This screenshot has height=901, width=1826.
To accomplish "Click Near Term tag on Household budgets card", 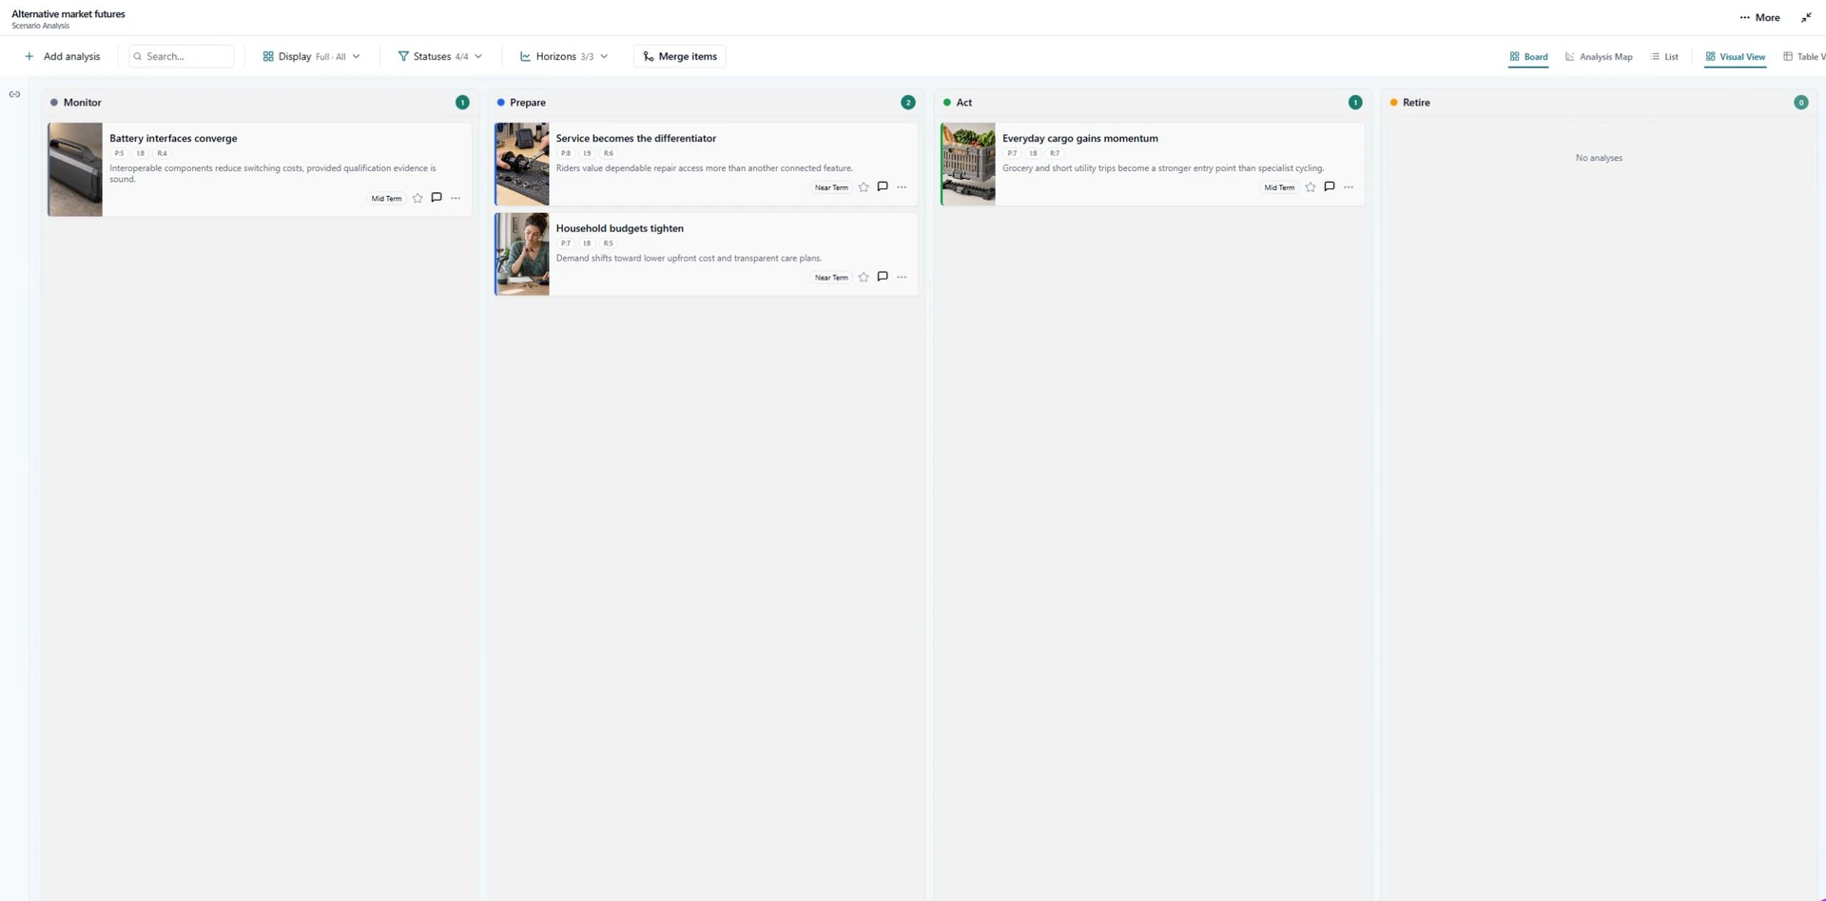I will click(x=831, y=278).
